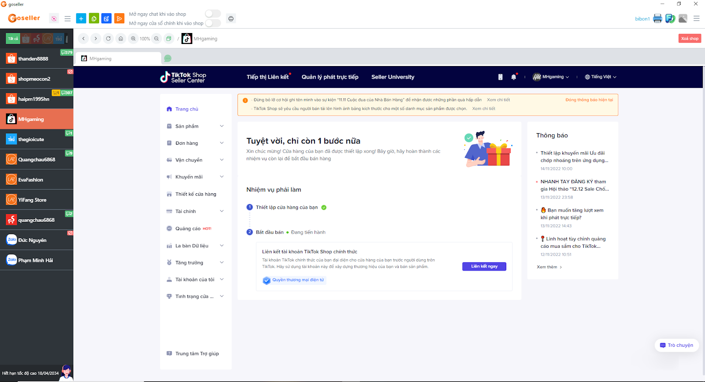Viewport: 705px width, 382px height.
Task: Open the 'Trò chuyện' chat button
Action: click(676, 345)
